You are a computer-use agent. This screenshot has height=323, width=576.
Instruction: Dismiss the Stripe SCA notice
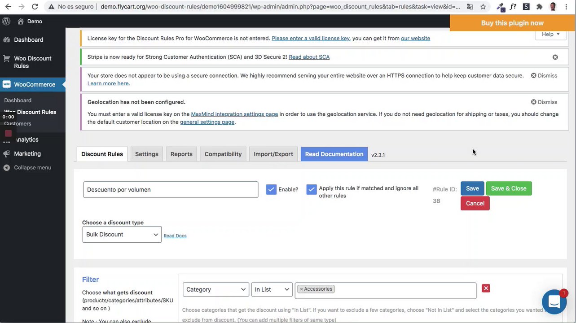pos(555,57)
